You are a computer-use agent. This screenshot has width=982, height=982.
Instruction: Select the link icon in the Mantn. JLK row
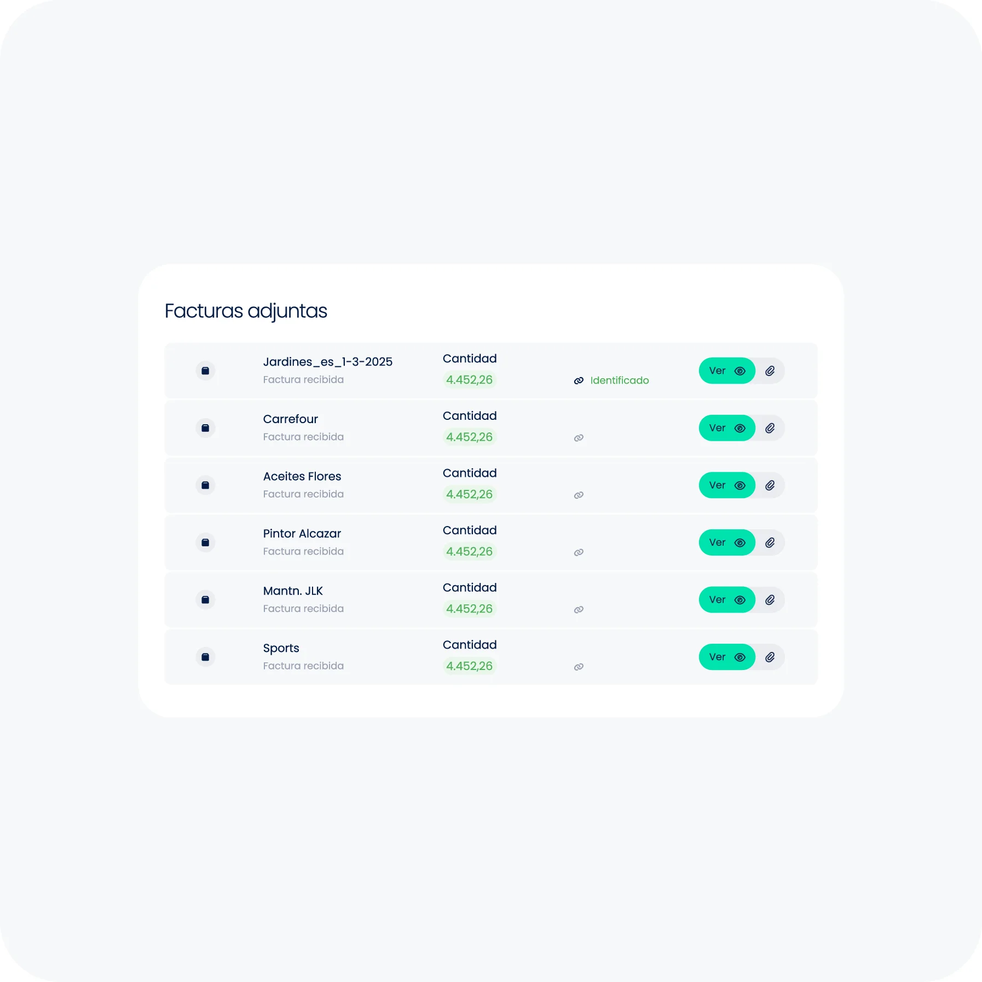point(579,609)
